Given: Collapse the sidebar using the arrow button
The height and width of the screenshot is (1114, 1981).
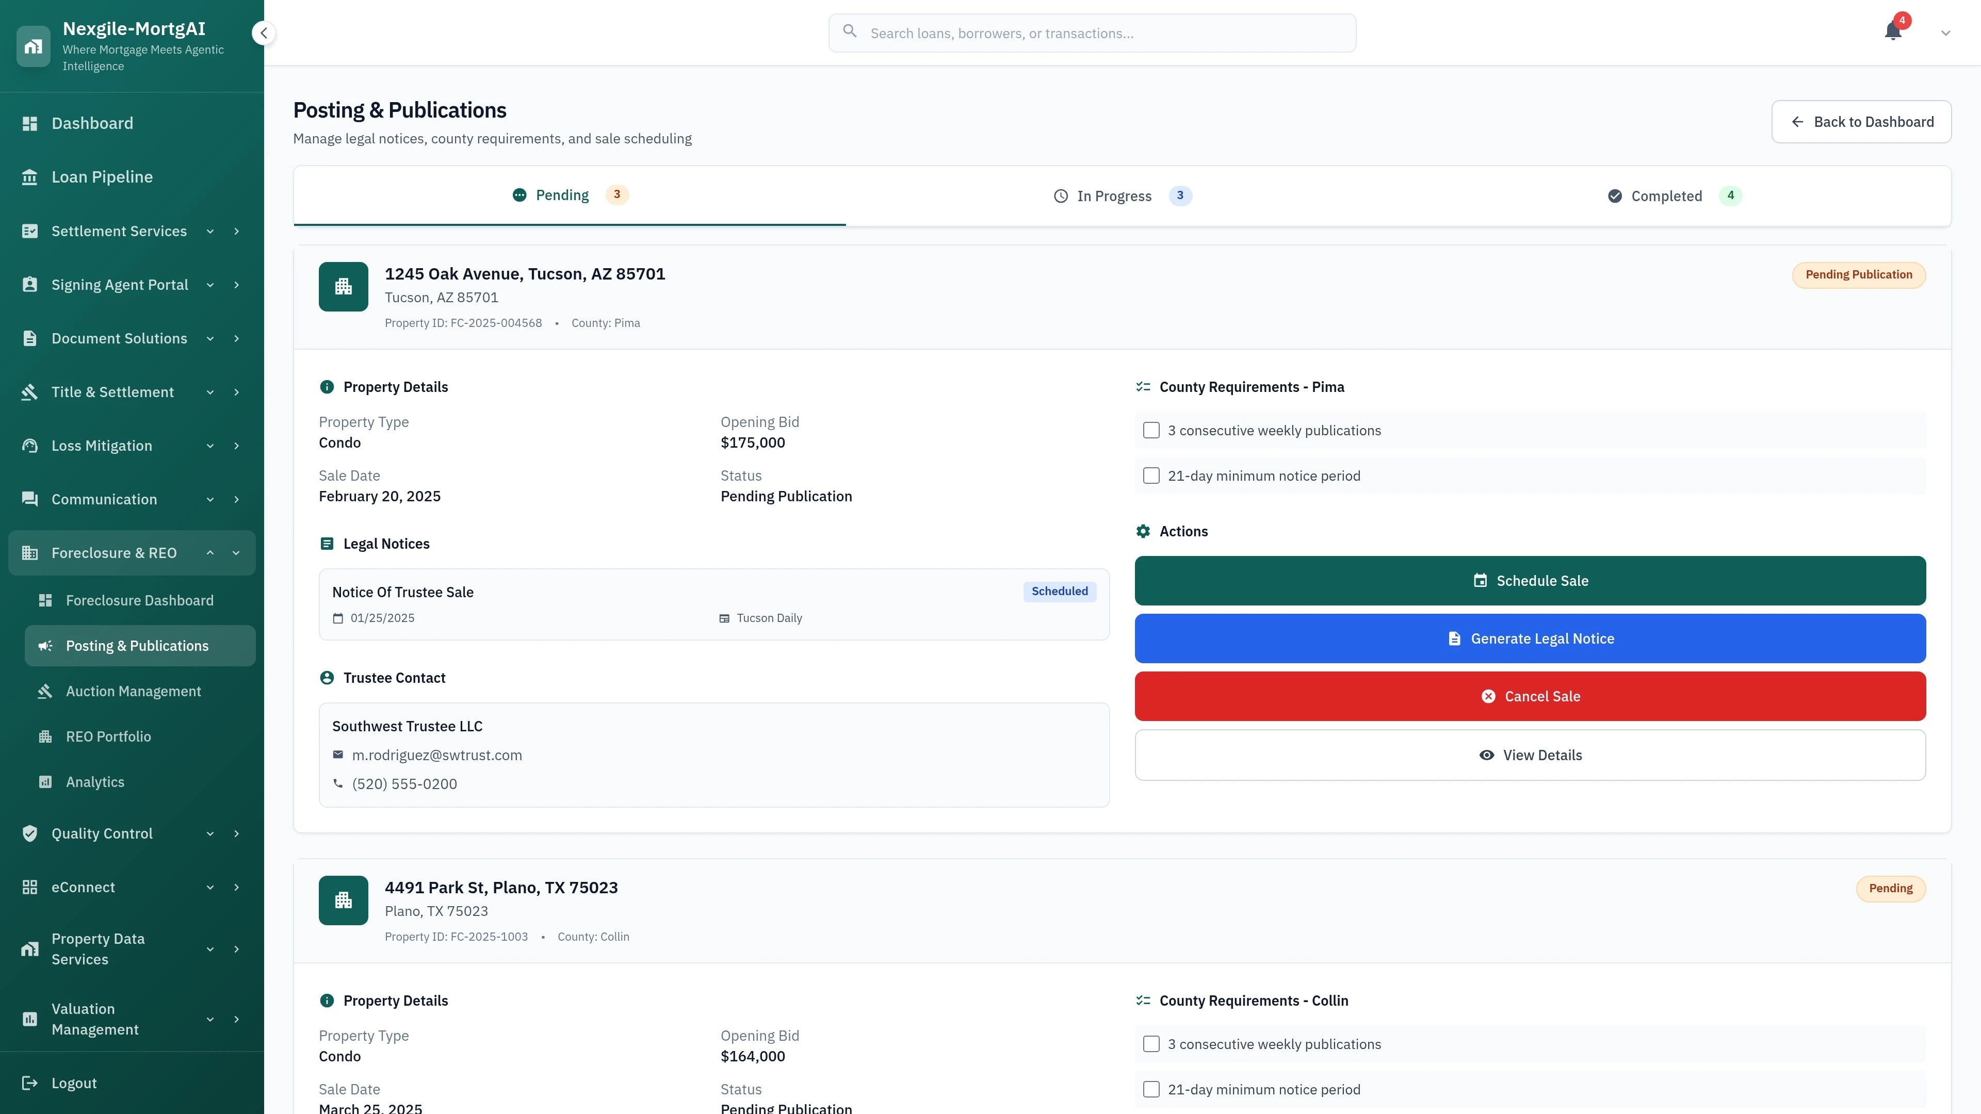Looking at the screenshot, I should point(263,32).
